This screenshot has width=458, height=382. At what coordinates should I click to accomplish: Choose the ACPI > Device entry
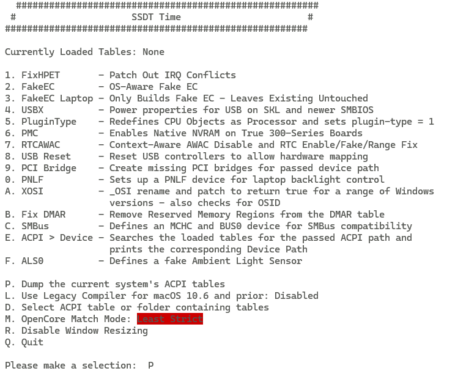tap(209, 244)
